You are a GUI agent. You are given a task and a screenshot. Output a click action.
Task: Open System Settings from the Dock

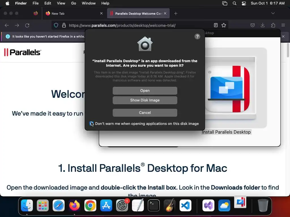[122, 205]
